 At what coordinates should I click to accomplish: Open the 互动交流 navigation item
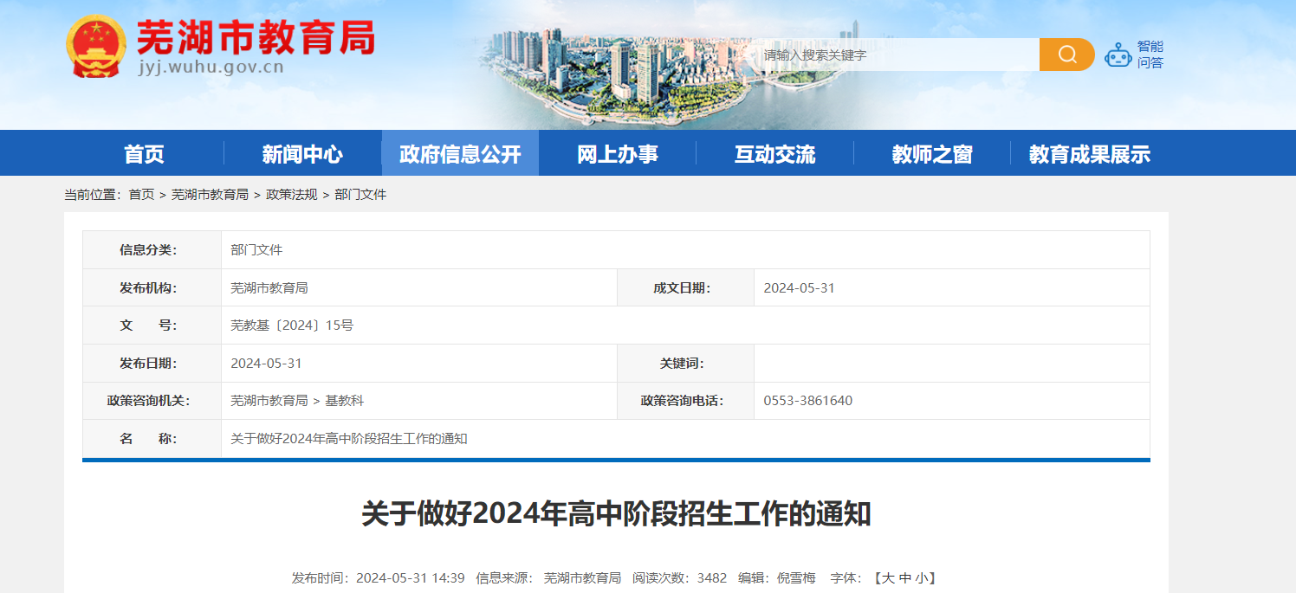tap(774, 154)
